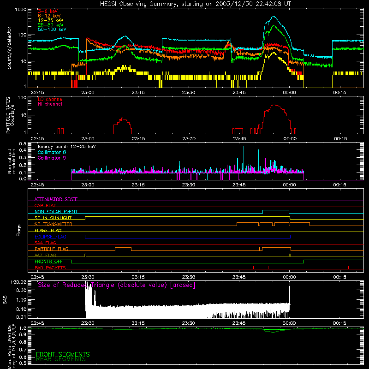Click 'Size of Reduced Triangle' panel caption
The image size is (369, 369).
(117, 285)
